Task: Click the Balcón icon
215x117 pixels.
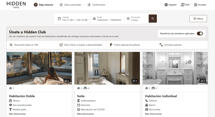Action: pos(147,105)
